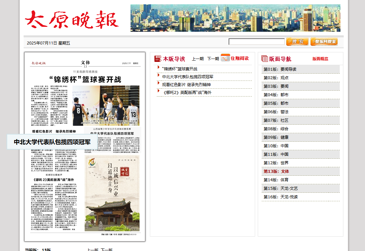Viewport: 365px width, 251px height.
Task: Click into the search text field
Action: click(x=256, y=42)
